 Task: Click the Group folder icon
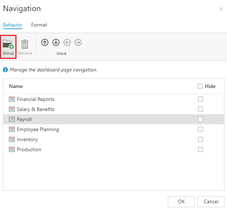click(x=8, y=44)
